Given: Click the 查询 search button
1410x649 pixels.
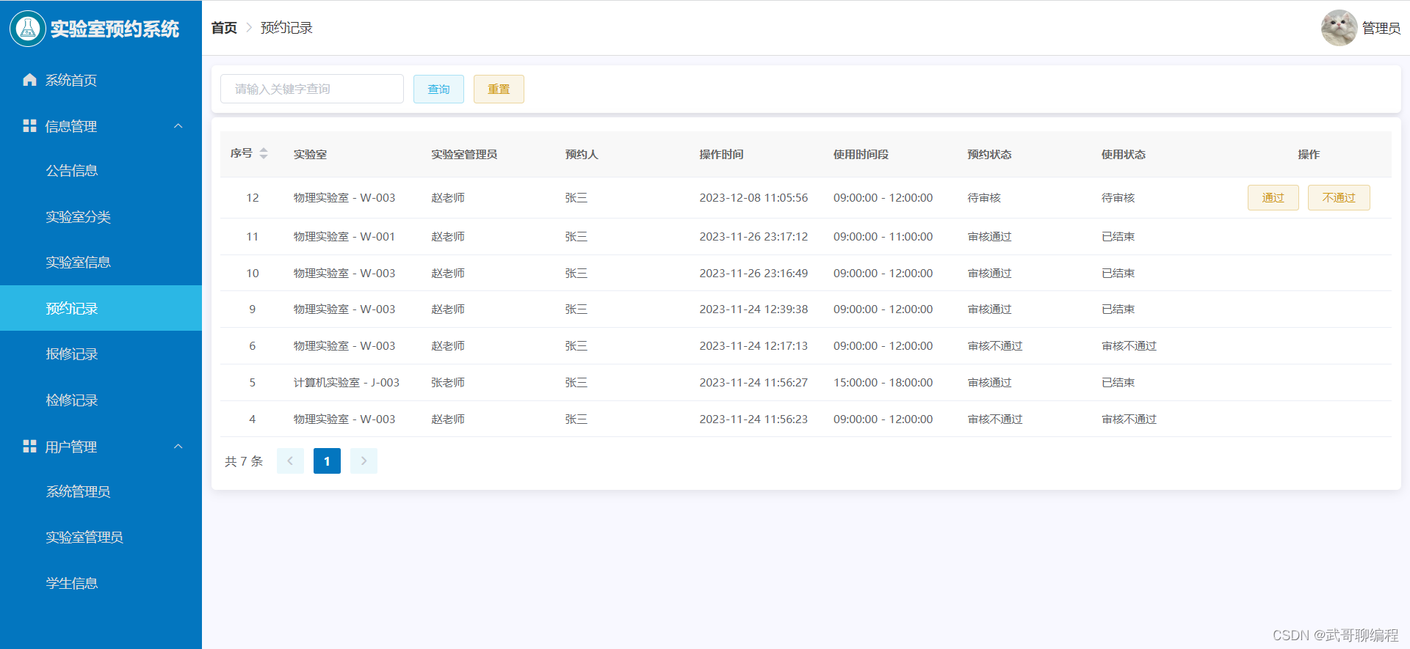Looking at the screenshot, I should (438, 89).
